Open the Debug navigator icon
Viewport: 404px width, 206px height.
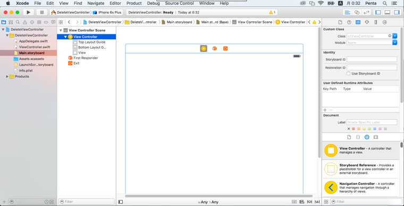(x=39, y=22)
